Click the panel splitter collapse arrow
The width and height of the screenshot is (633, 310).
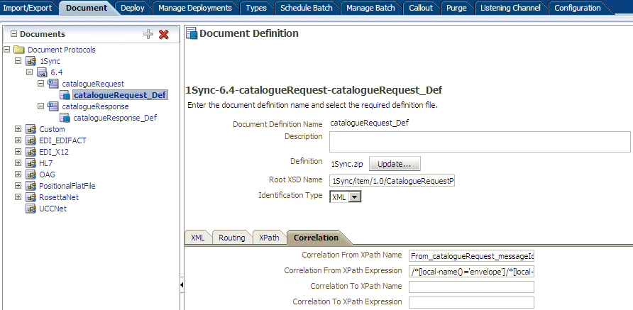click(x=182, y=285)
